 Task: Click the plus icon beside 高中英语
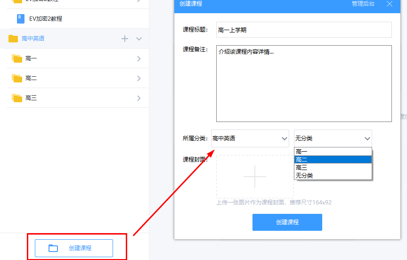tap(125, 39)
